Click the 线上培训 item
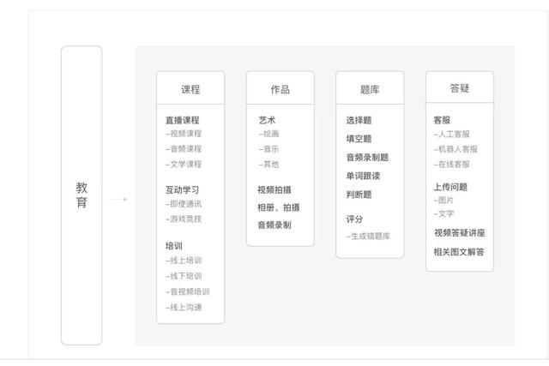 tap(184, 261)
